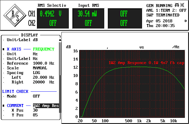
Task: Select the X AXIS section header
Action: tap(14, 49)
